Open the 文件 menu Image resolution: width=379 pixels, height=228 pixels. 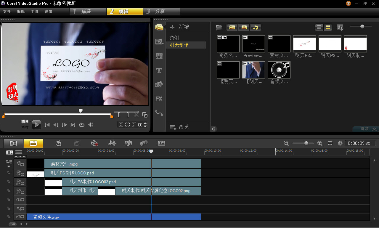(7, 12)
